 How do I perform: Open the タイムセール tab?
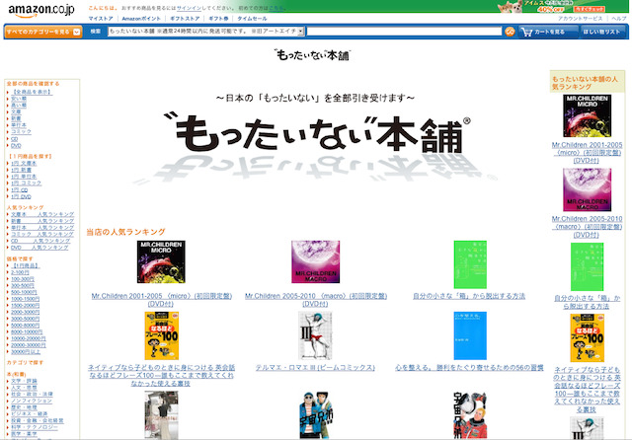[x=252, y=19]
